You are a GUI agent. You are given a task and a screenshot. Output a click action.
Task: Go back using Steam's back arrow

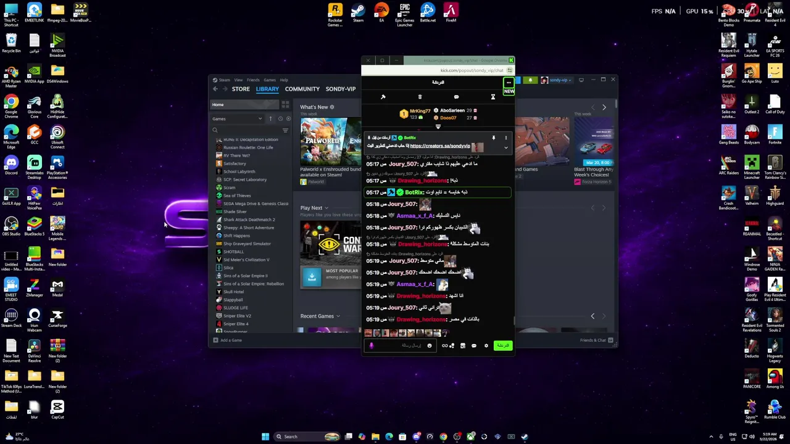(x=215, y=89)
